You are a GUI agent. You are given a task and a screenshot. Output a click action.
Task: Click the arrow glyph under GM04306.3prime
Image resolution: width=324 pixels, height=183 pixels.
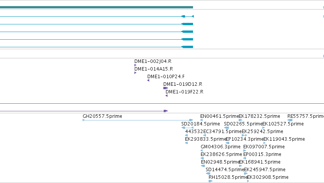click(x=202, y=151)
